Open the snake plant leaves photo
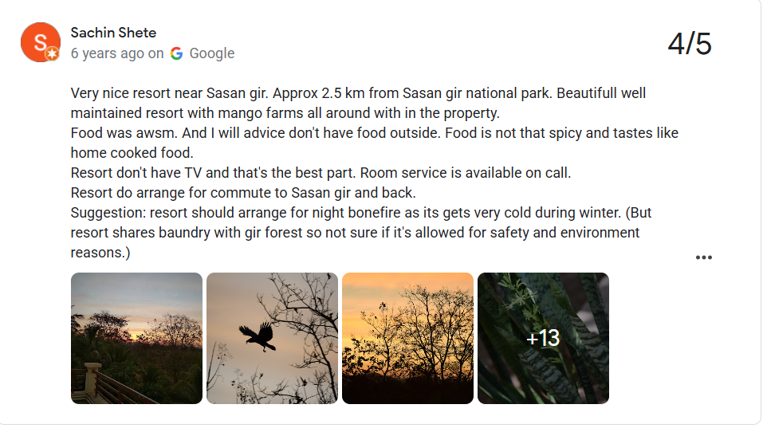The height and width of the screenshot is (428, 763). (x=543, y=338)
